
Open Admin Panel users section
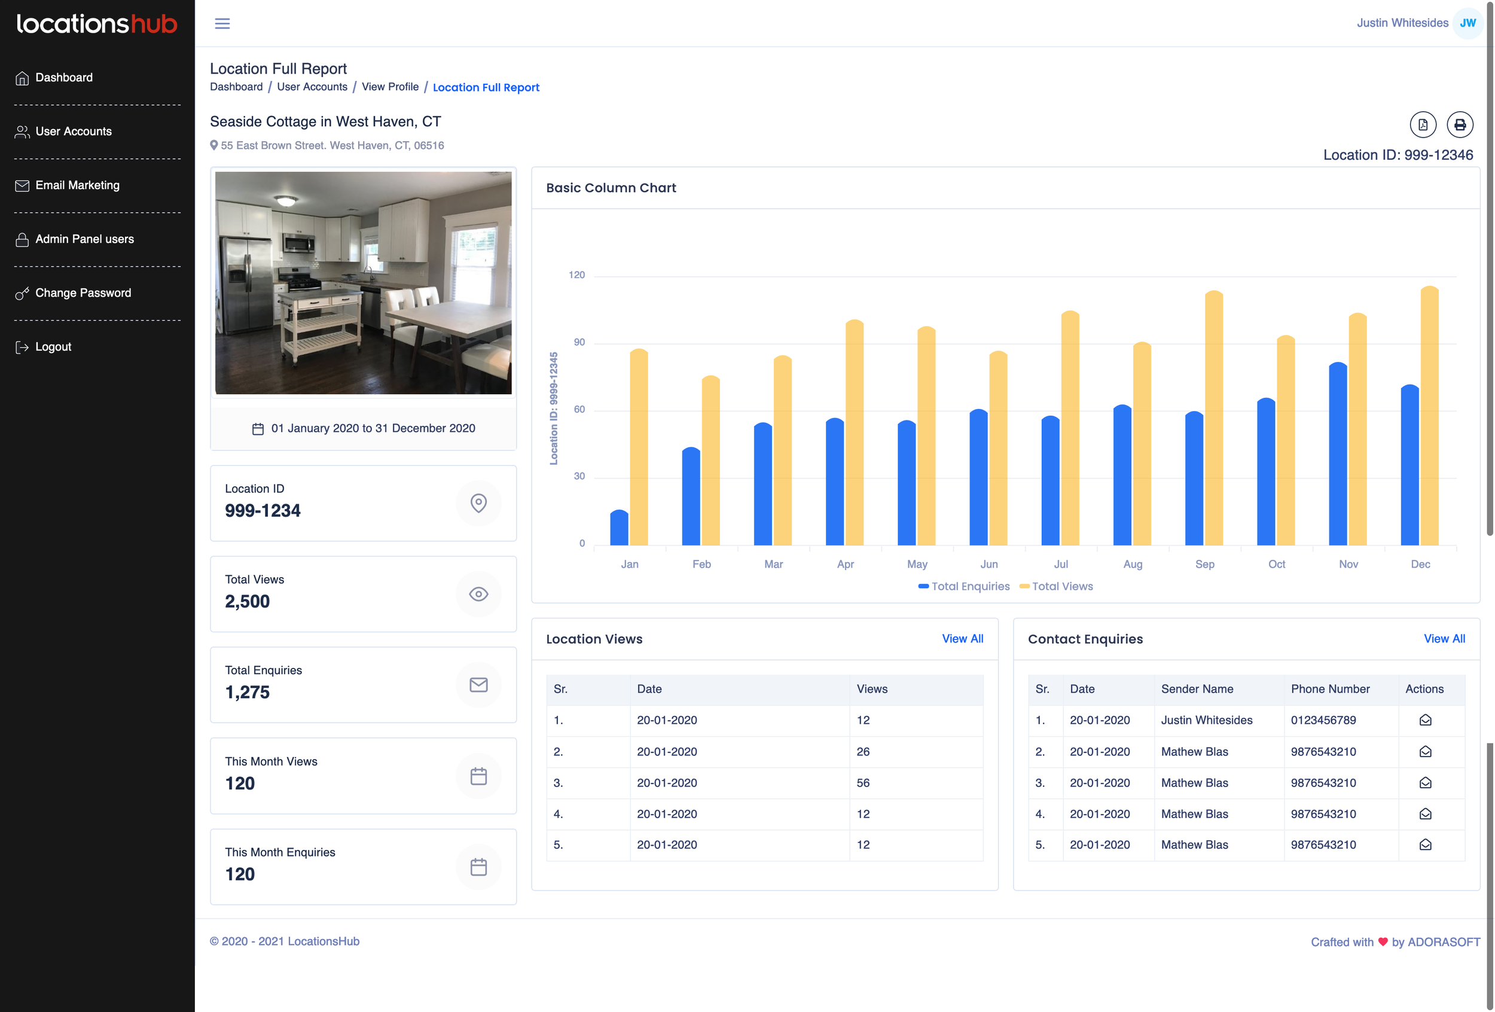(x=85, y=239)
